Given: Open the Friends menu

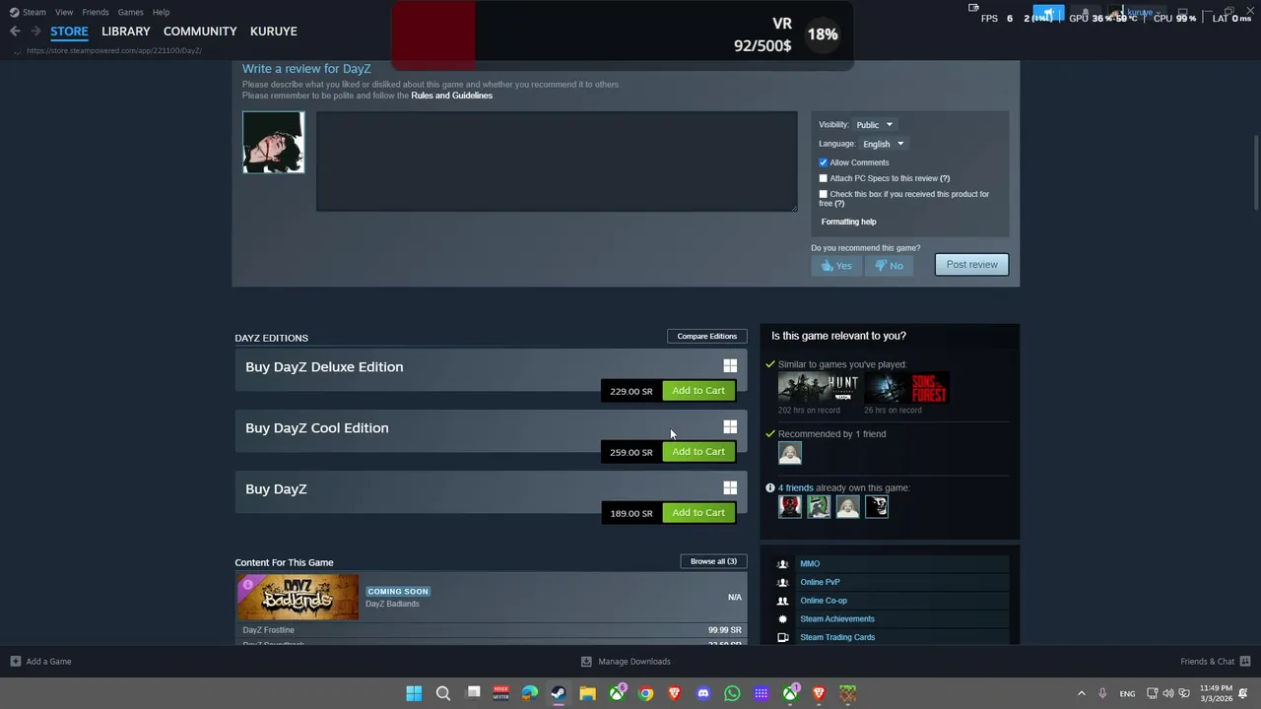Looking at the screenshot, I should 96,12.
